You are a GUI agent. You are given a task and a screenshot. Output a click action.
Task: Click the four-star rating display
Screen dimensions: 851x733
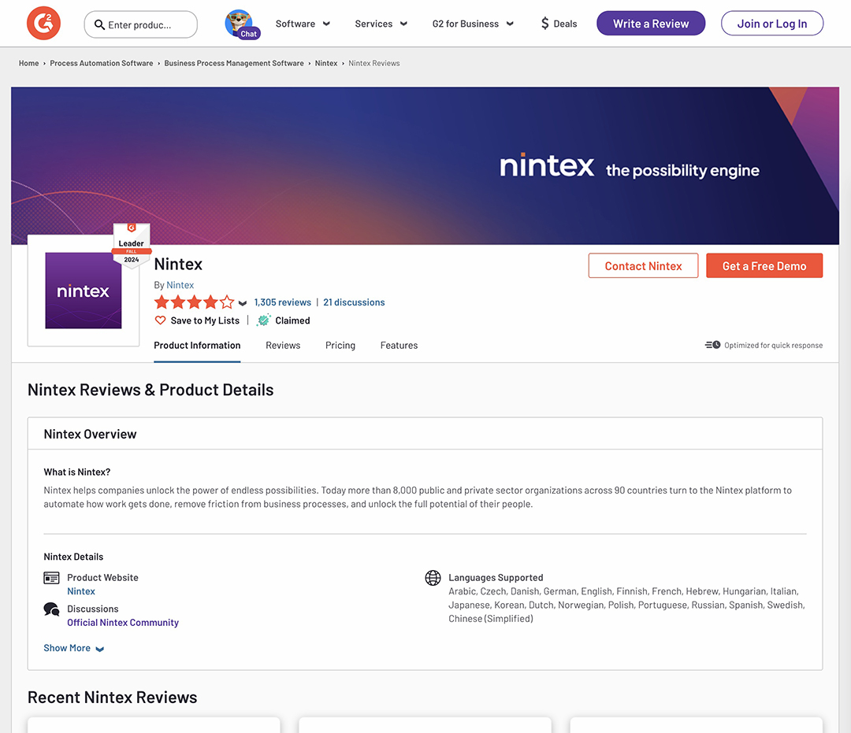[194, 302]
